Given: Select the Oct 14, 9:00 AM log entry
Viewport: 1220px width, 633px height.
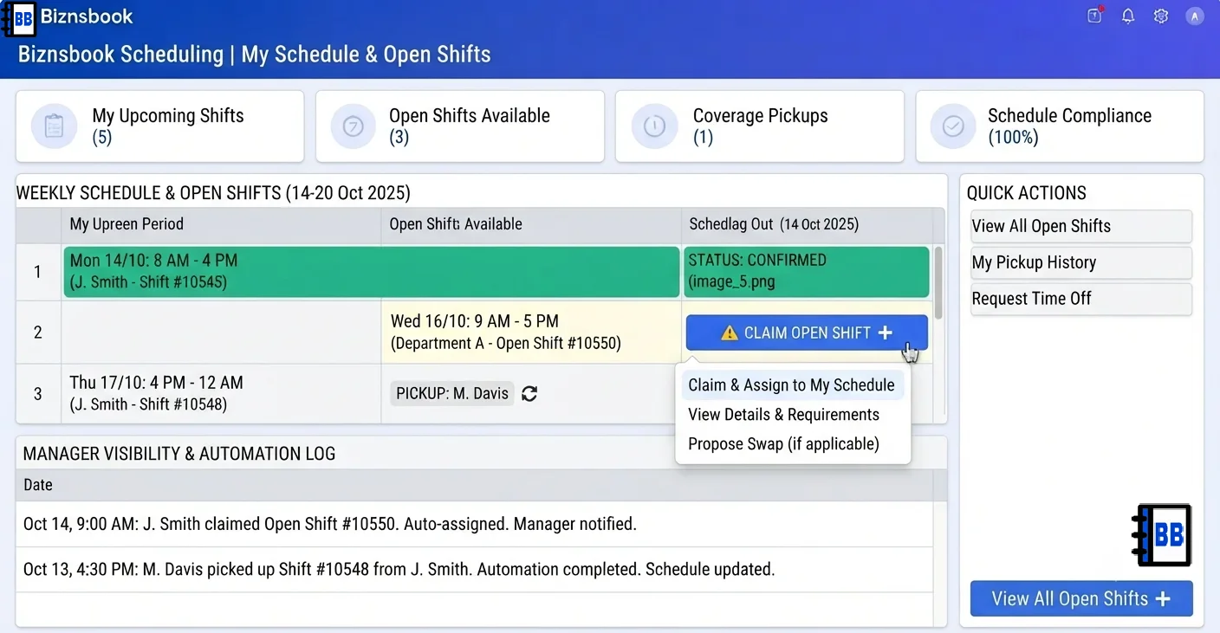Looking at the screenshot, I should coord(474,524).
